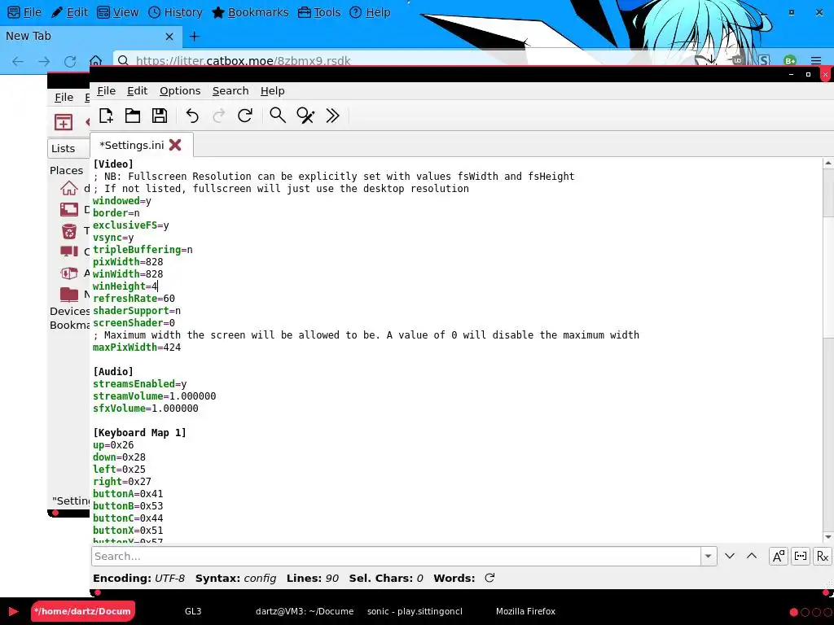Screen dimensions: 834x625
Task: Toggle regular expression search option
Action: click(823, 556)
